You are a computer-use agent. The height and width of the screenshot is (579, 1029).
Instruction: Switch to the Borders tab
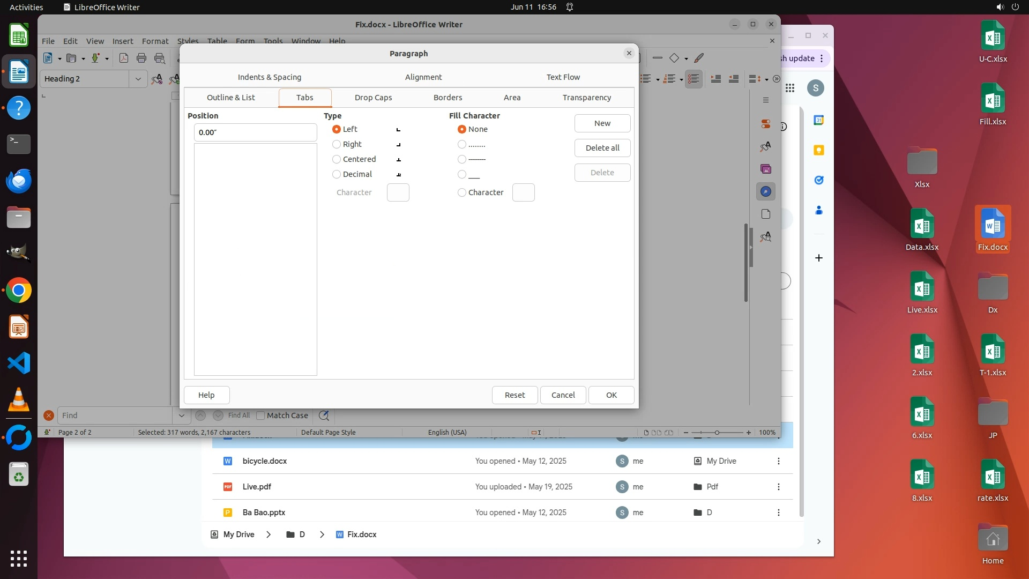click(448, 98)
